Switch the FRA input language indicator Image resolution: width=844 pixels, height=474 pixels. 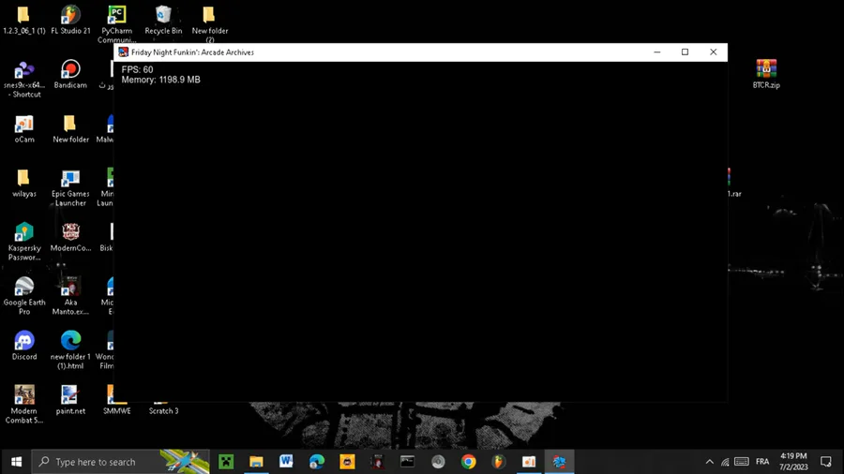pos(762,462)
